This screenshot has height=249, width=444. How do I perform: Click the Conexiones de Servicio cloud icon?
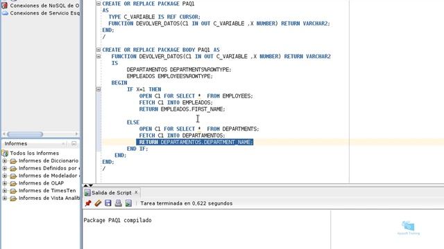(5, 13)
